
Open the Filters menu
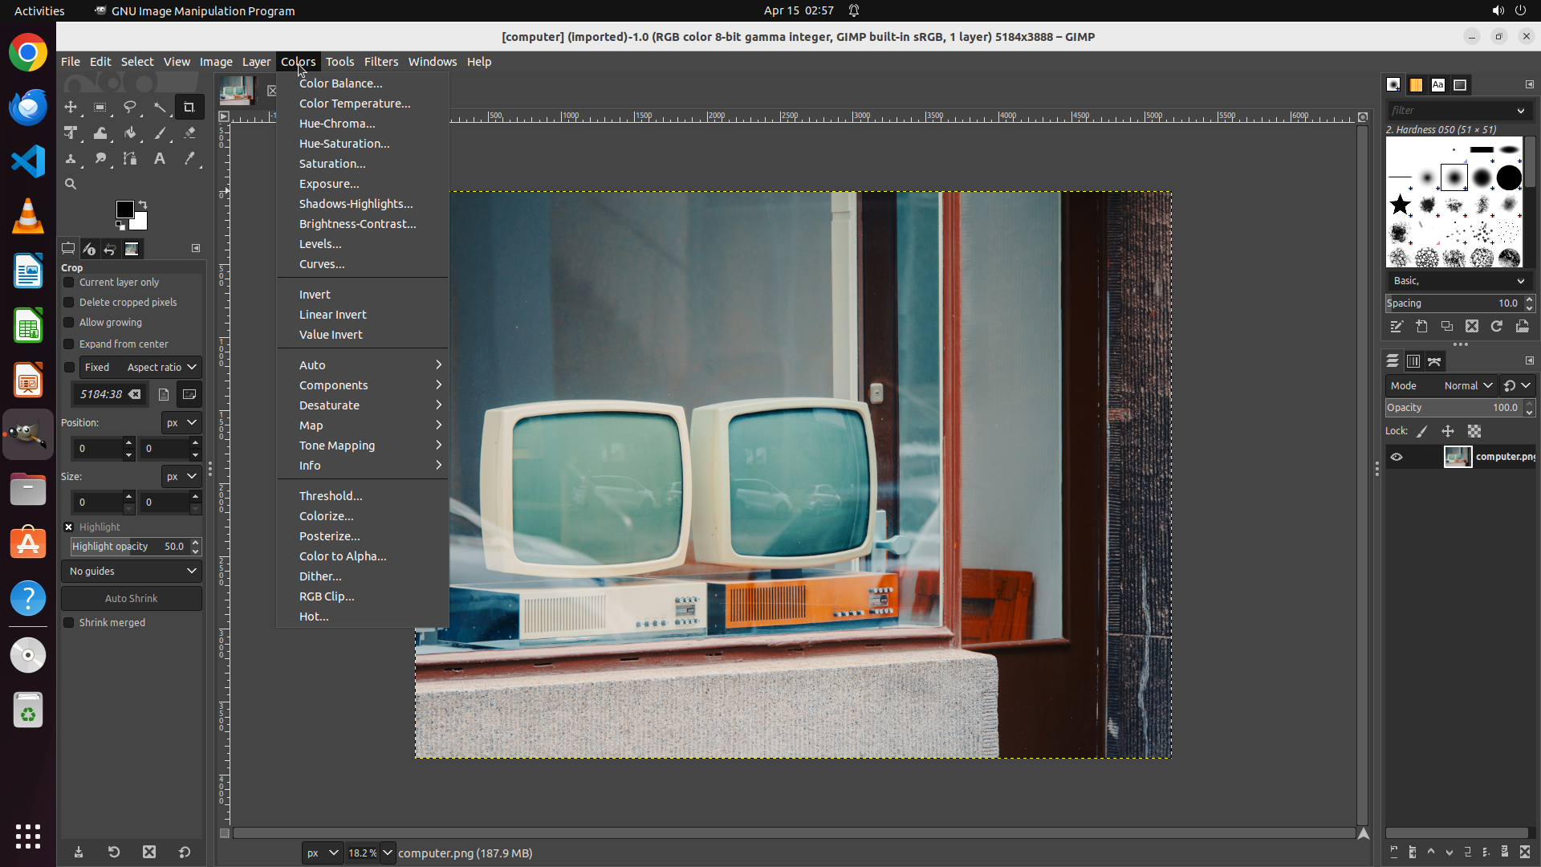pyautogui.click(x=381, y=61)
